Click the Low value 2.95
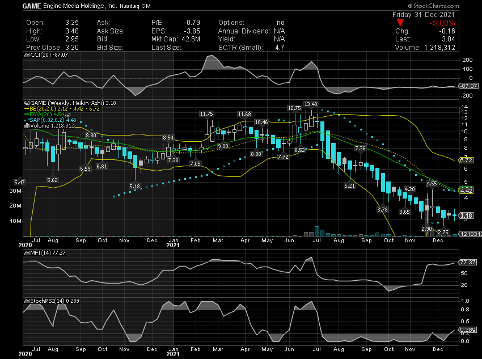The image size is (482, 359). tap(72, 39)
